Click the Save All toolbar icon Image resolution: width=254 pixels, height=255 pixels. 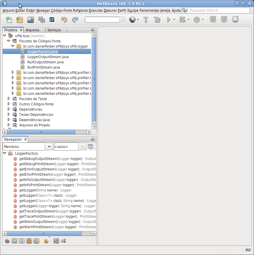tap(42, 20)
